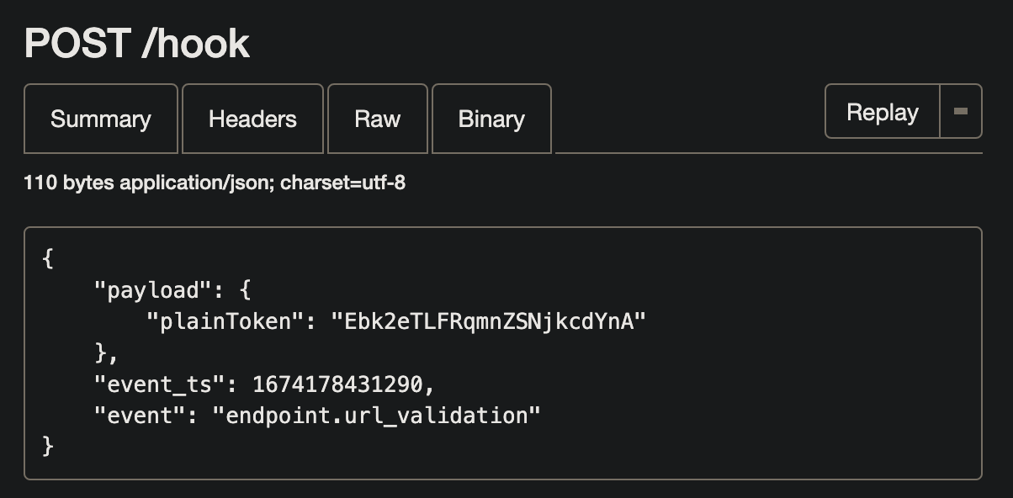1013x498 pixels.
Task: Click inside the JSON body panel
Action: (x=505, y=353)
